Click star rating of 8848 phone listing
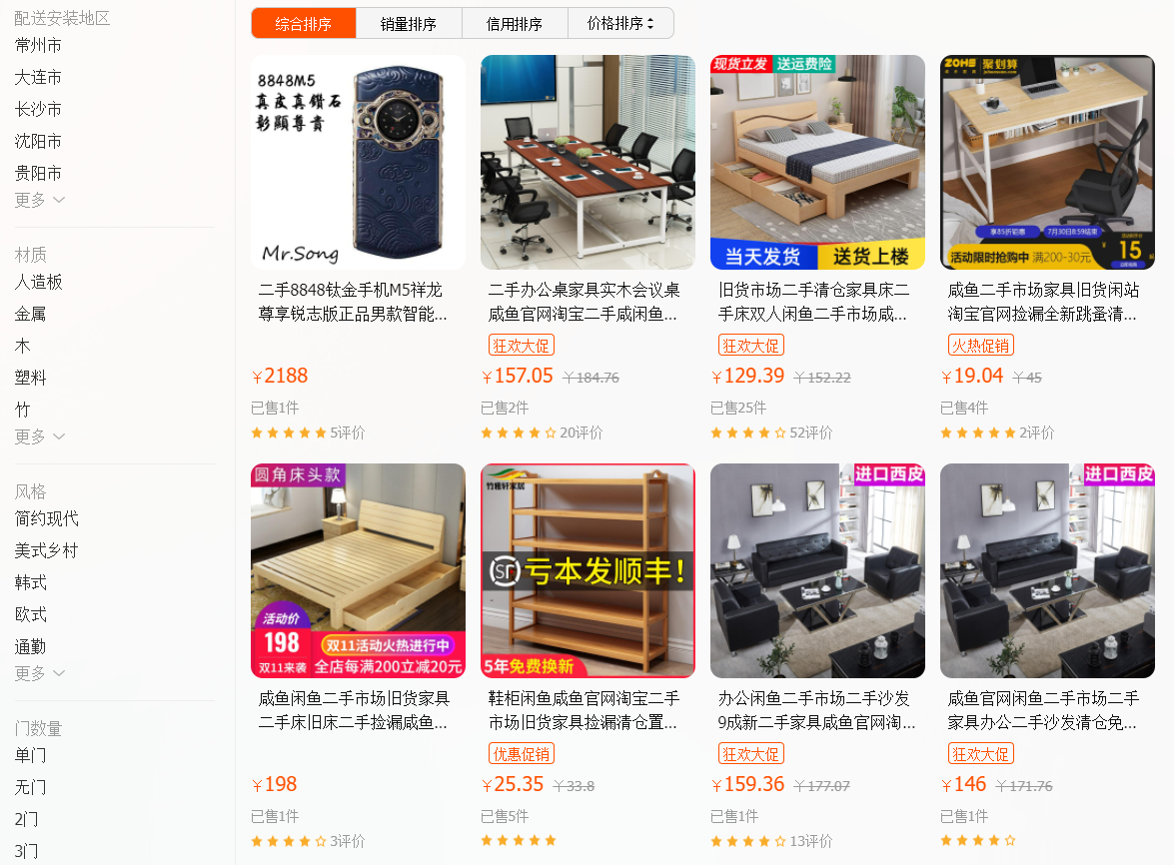The height and width of the screenshot is (865, 1174). [289, 432]
